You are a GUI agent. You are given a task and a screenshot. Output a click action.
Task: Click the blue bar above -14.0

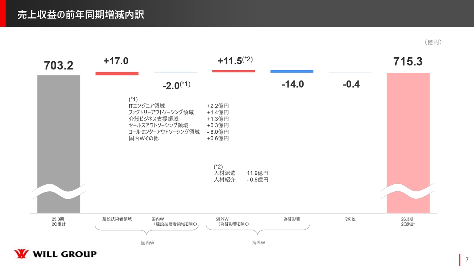[292, 71]
